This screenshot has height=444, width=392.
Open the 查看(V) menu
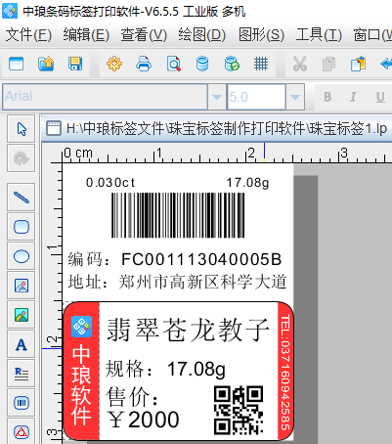coord(144,35)
